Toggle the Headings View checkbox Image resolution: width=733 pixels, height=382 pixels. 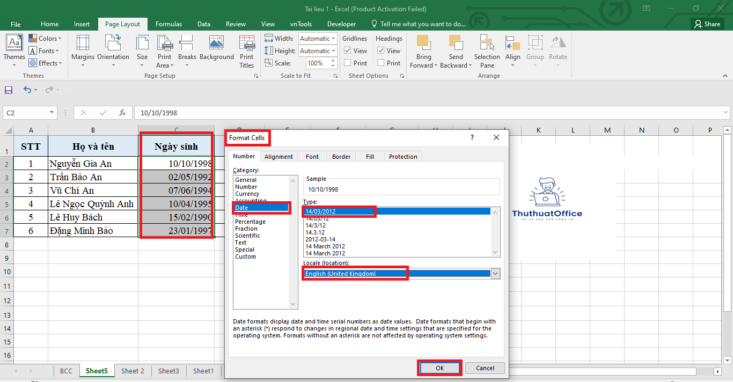(381, 51)
